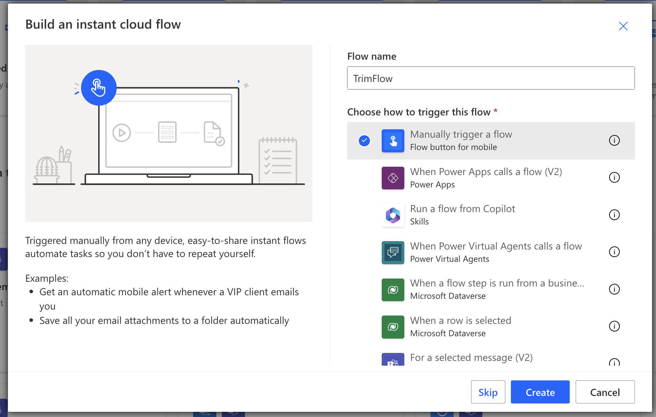656x417 pixels.
Task: Click Dataverse icon for row selected trigger
Action: [393, 327]
